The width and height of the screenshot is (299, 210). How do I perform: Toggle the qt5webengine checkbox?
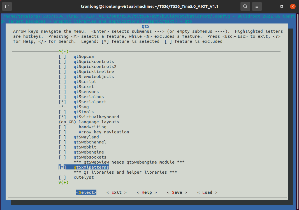click(62, 152)
